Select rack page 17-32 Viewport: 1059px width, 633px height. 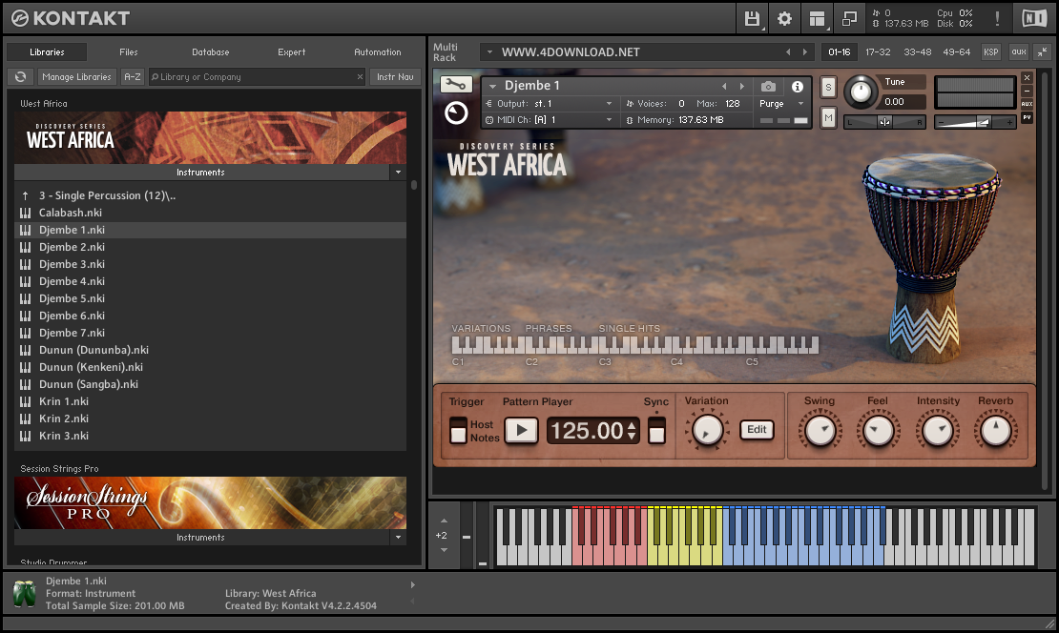878,52
